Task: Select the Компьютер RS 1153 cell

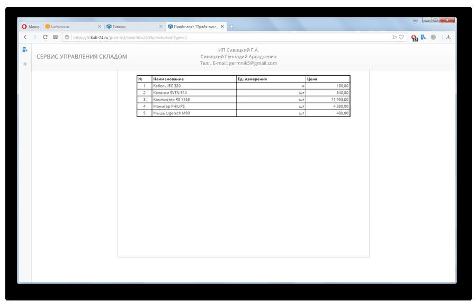Action: click(x=194, y=100)
